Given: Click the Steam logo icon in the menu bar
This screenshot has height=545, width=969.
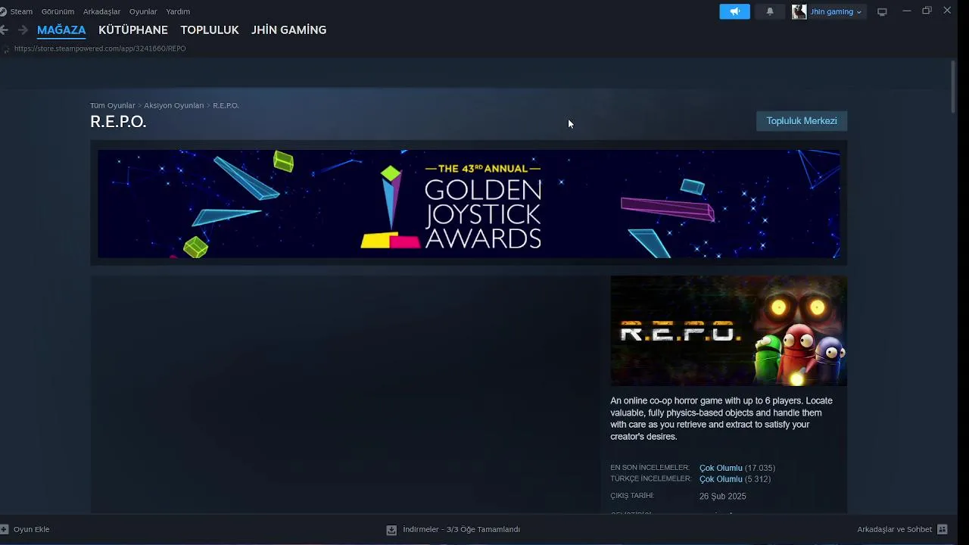Looking at the screenshot, I should tap(3, 11).
